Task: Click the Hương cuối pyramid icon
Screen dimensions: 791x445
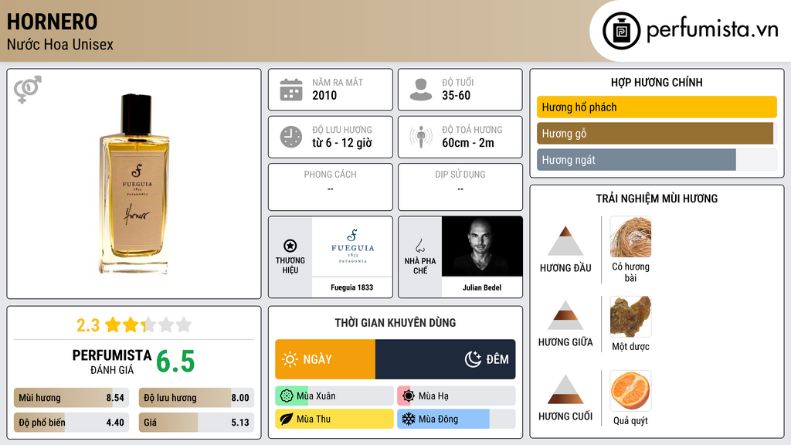Action: coord(565,389)
